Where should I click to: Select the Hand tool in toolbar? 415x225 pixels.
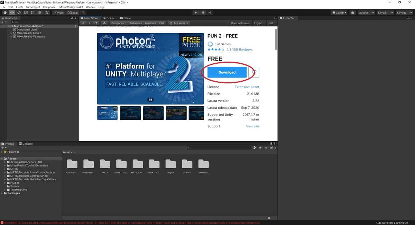5,12
